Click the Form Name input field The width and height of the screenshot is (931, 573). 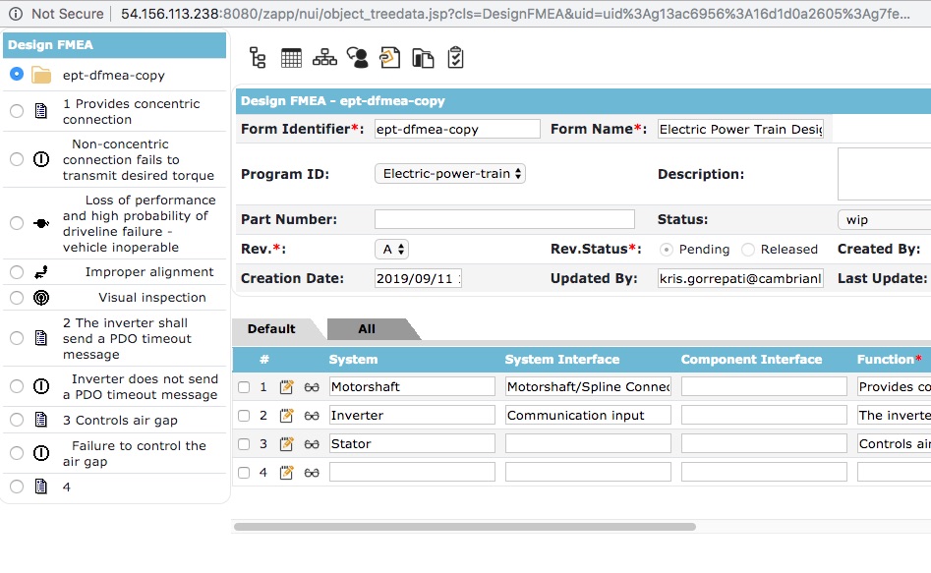click(x=740, y=129)
